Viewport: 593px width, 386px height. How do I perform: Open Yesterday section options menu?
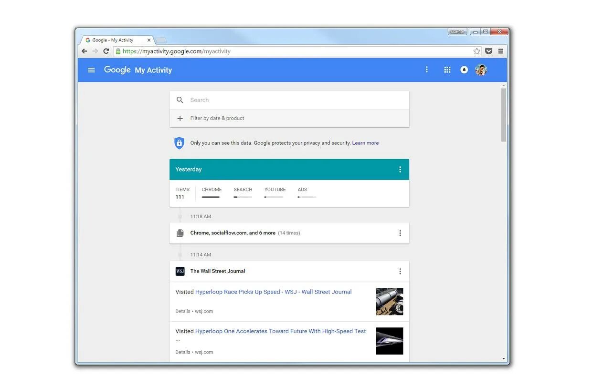pyautogui.click(x=400, y=169)
